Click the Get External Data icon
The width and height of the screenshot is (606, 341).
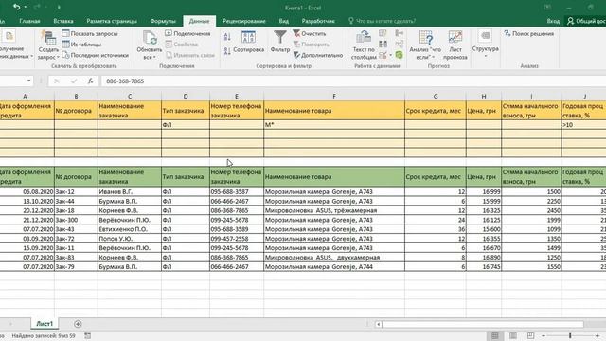click(9, 36)
